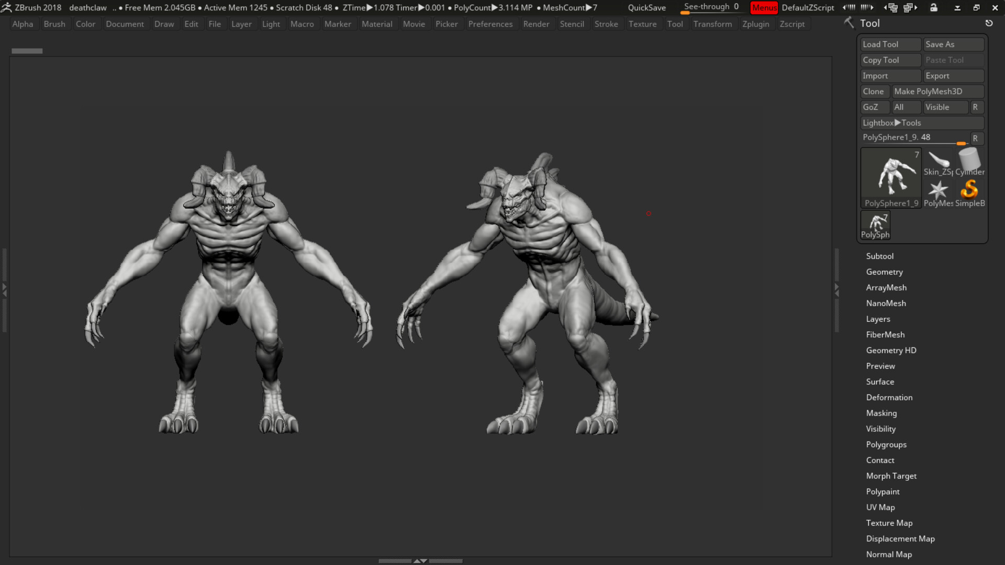Expand the Masking sub-palette
The image size is (1005, 565).
click(x=881, y=413)
